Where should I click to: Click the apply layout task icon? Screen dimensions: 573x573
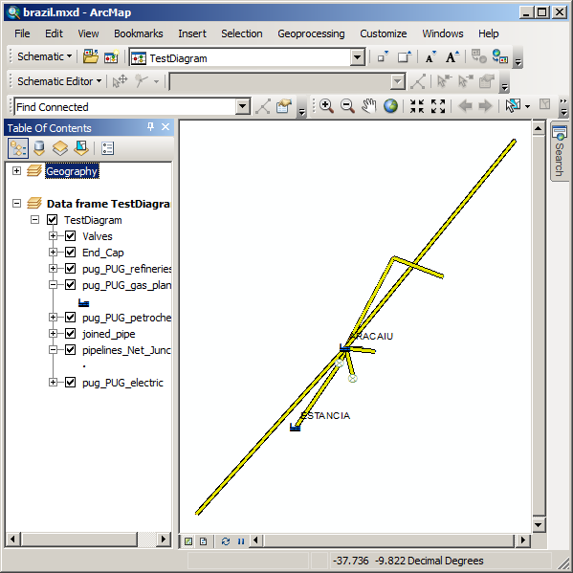click(418, 81)
